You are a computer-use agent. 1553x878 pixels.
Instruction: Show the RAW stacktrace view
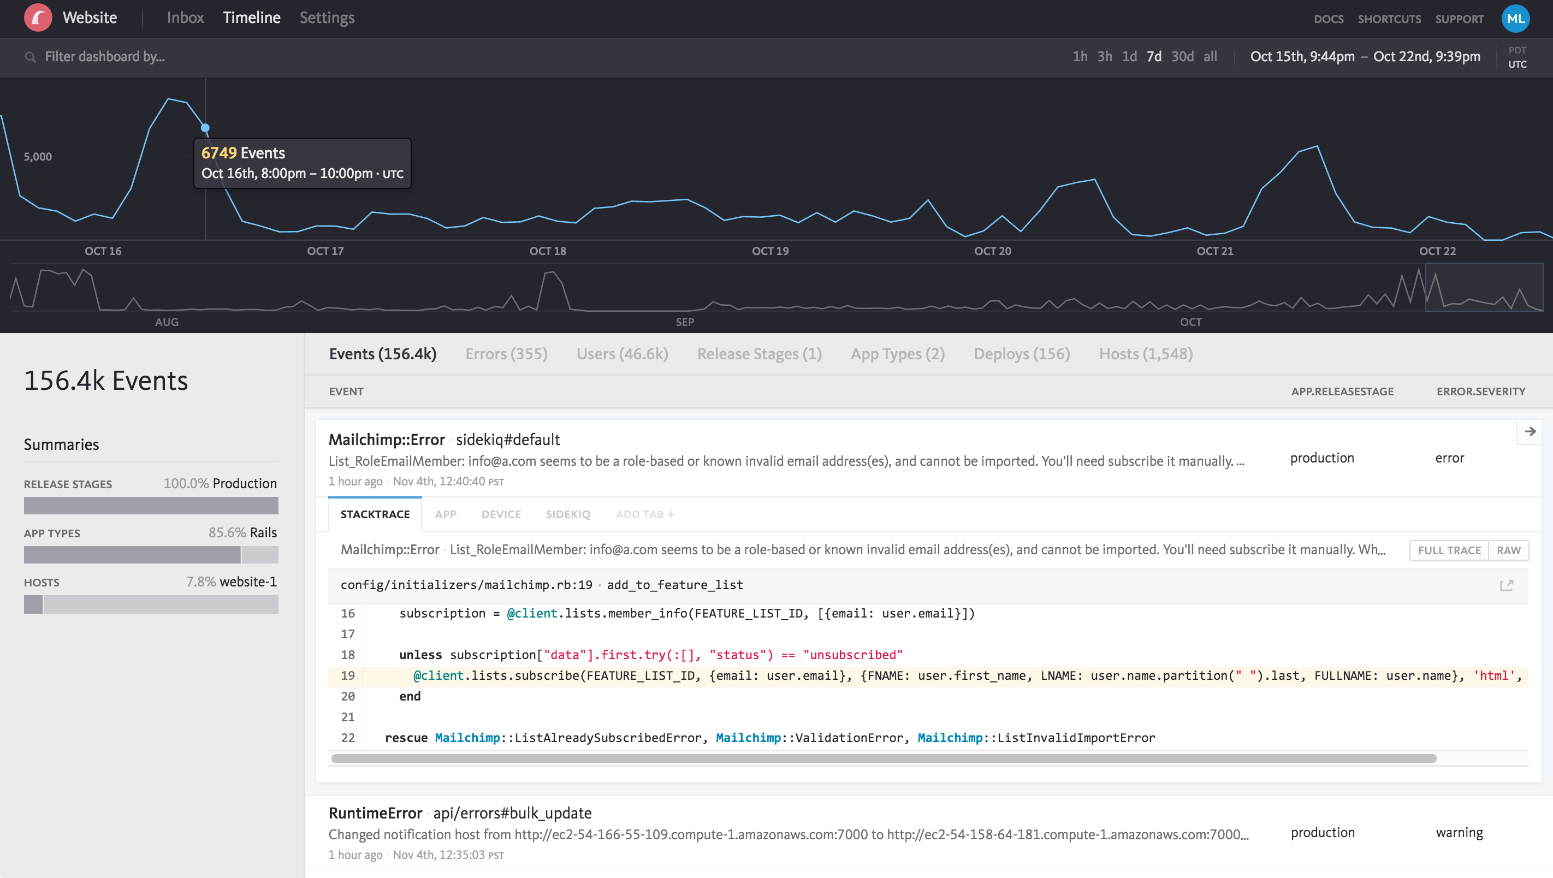[1508, 550]
